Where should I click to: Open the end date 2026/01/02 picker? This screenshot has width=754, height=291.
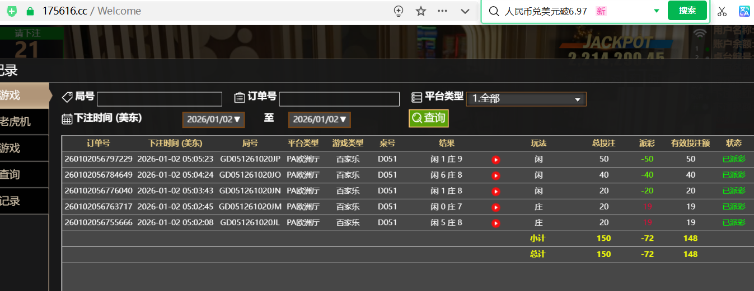point(319,120)
